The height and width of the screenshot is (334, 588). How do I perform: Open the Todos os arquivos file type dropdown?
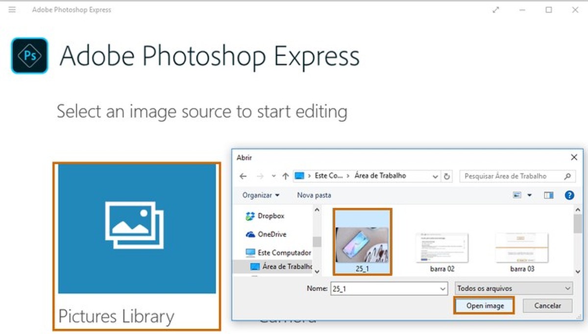point(513,288)
